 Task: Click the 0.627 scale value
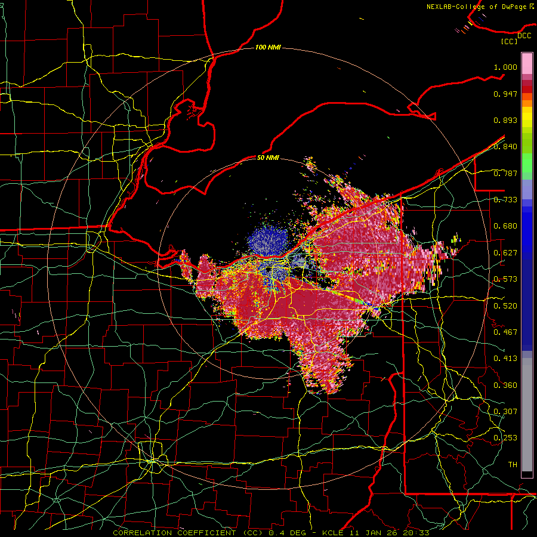tap(505, 253)
